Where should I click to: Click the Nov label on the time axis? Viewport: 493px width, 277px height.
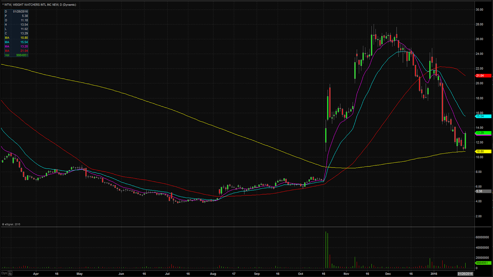point(346,274)
